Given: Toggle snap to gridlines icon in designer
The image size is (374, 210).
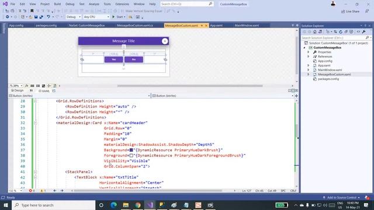Looking at the screenshot, I should coord(38,86).
